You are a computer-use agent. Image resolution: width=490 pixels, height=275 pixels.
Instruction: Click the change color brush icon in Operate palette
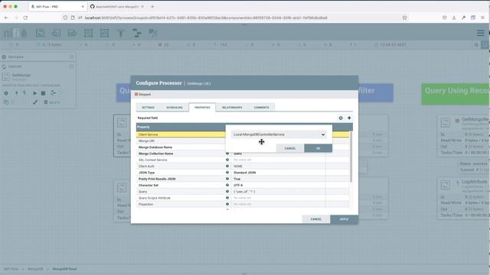point(35,102)
